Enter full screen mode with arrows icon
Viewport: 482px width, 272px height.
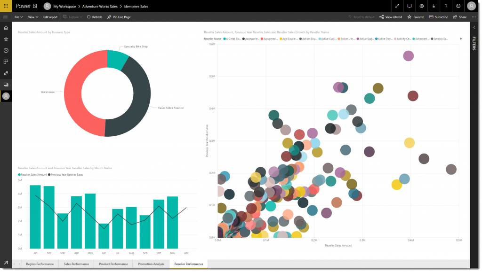[x=397, y=6]
